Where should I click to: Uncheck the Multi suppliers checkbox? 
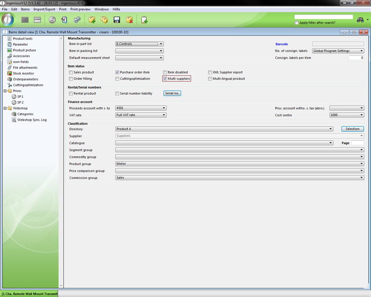(x=165, y=79)
